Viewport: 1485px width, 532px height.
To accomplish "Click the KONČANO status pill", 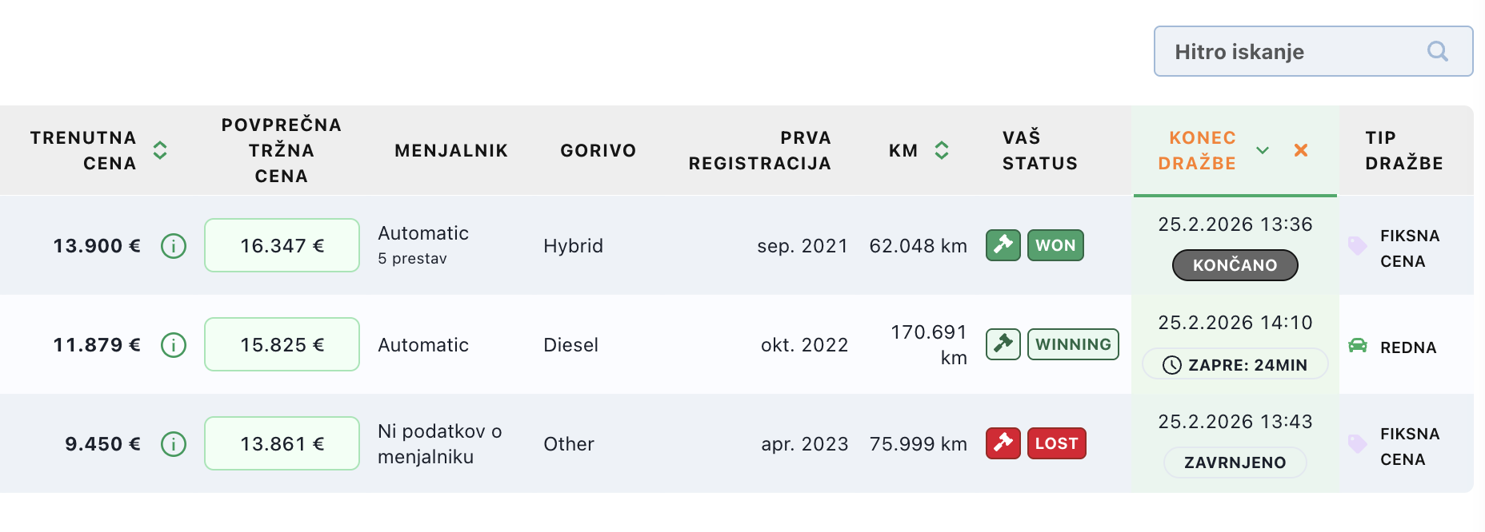I will tap(1235, 265).
